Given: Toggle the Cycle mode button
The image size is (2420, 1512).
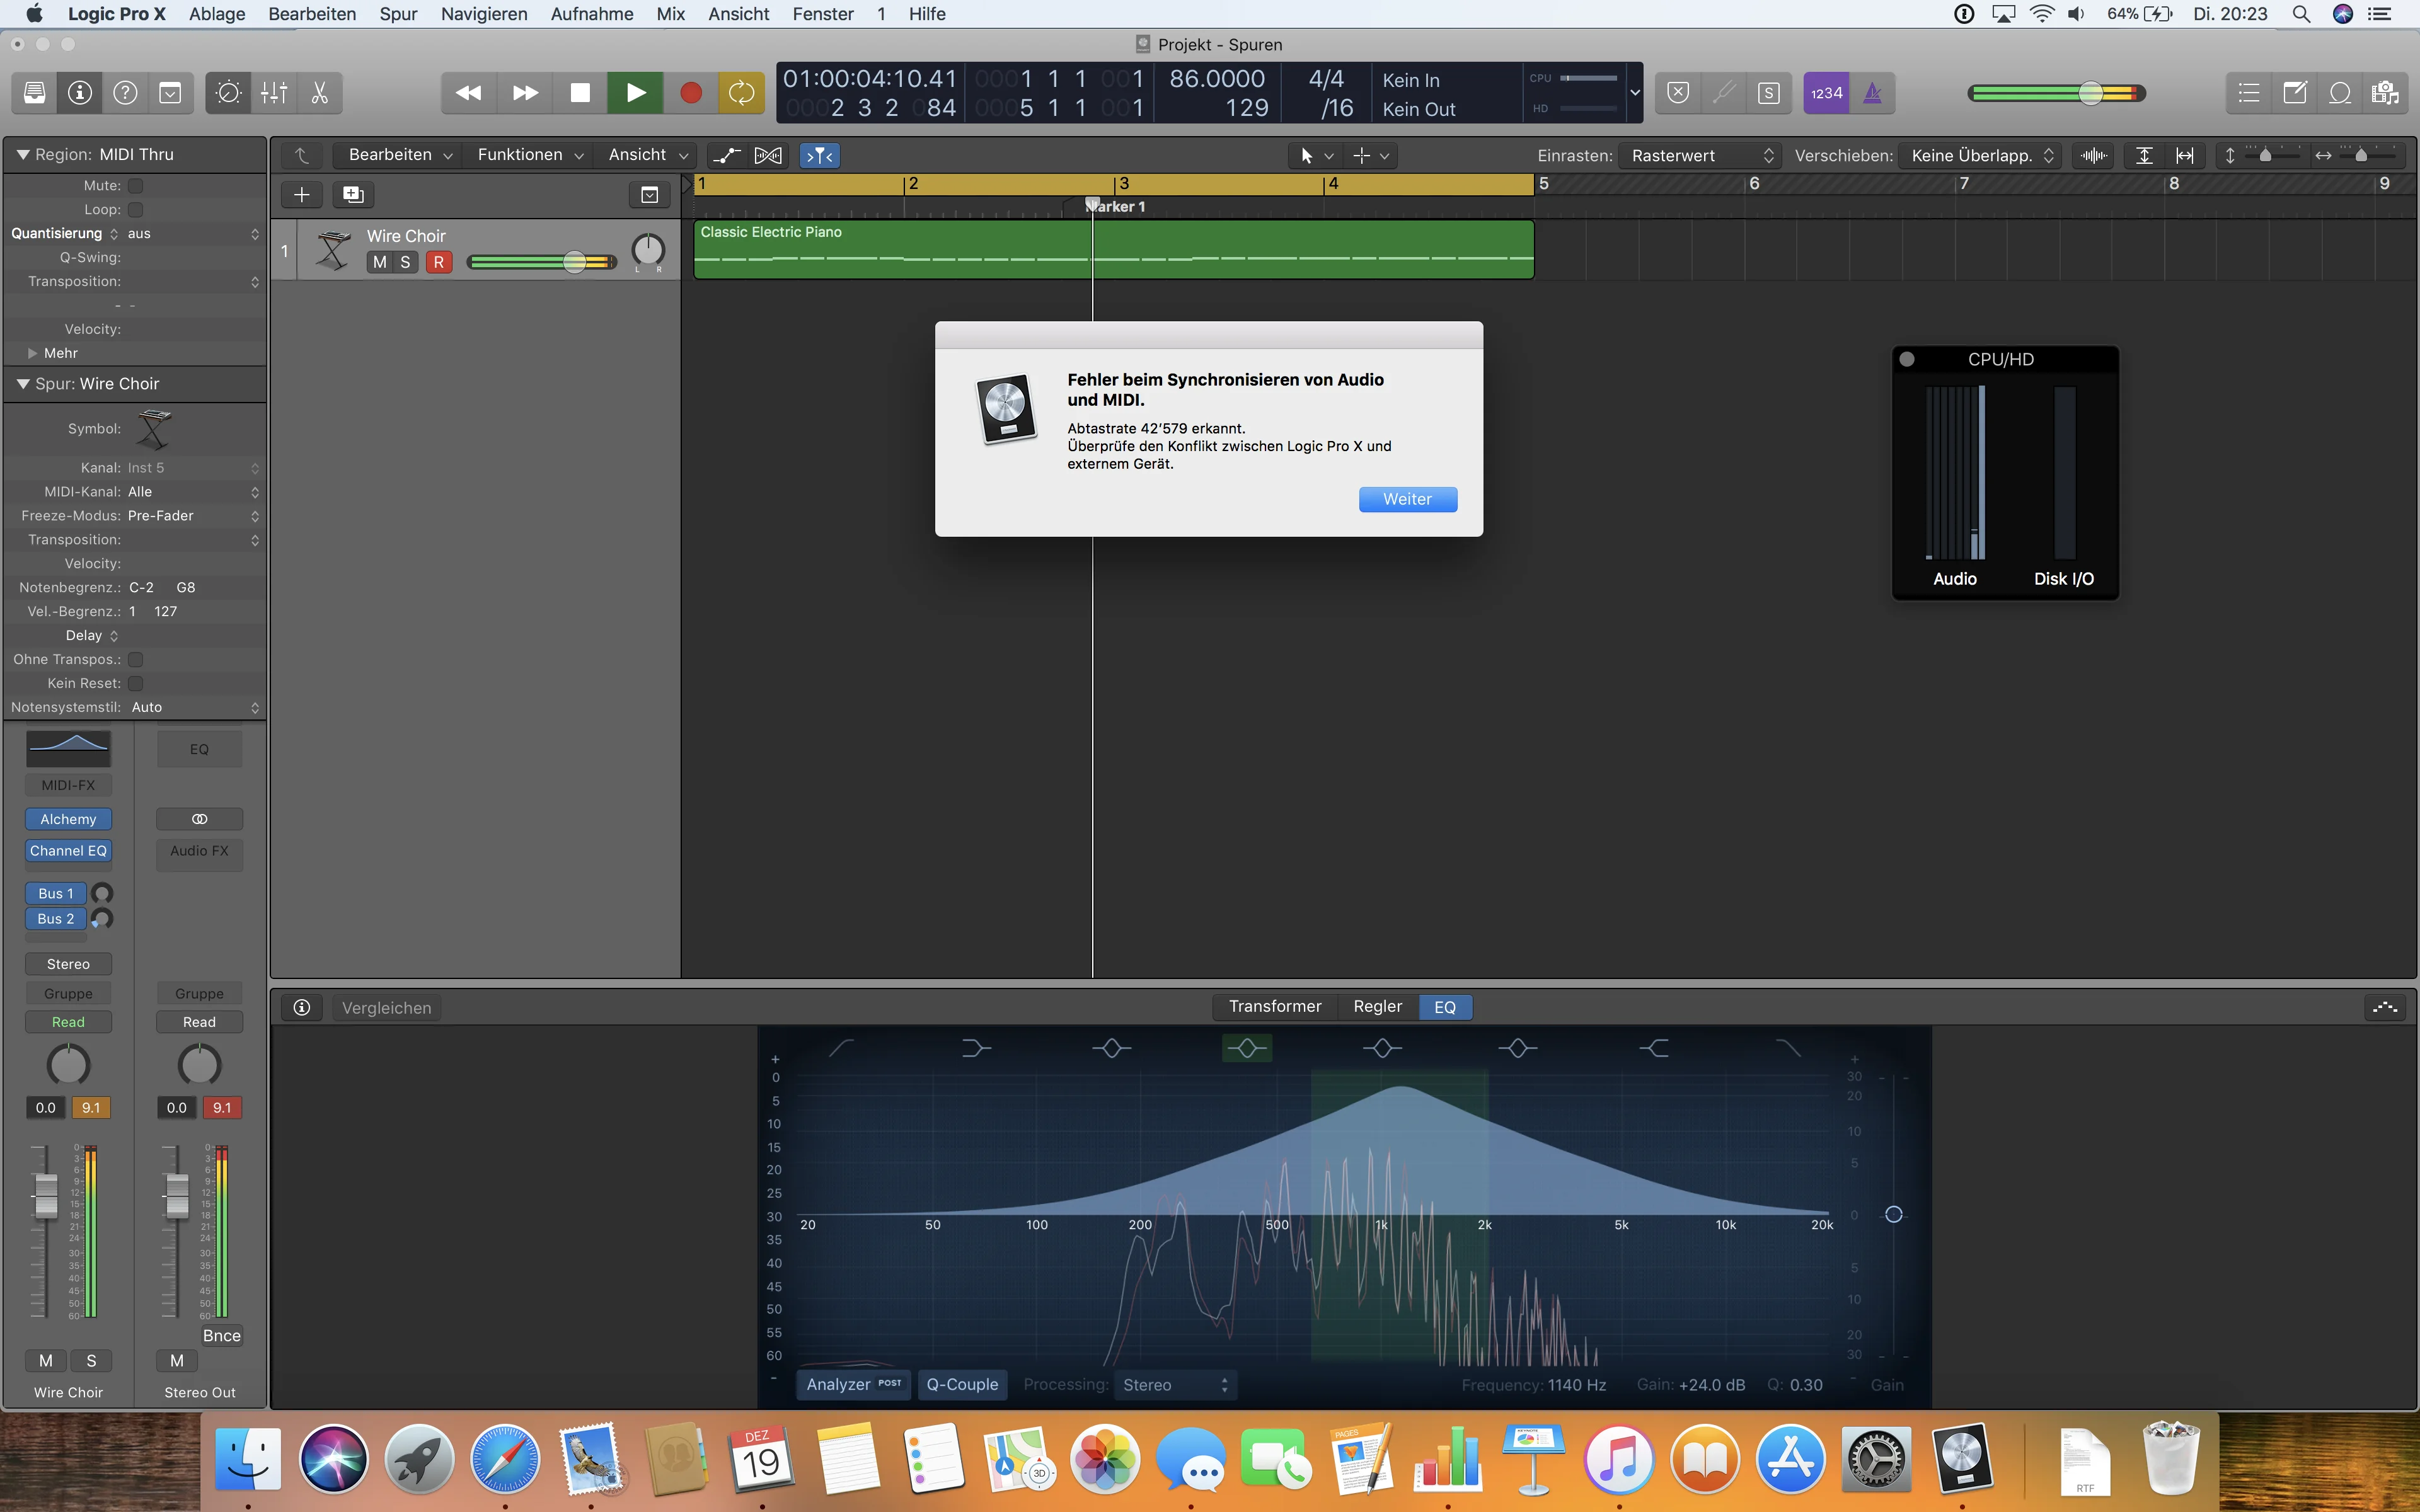Looking at the screenshot, I should [741, 93].
